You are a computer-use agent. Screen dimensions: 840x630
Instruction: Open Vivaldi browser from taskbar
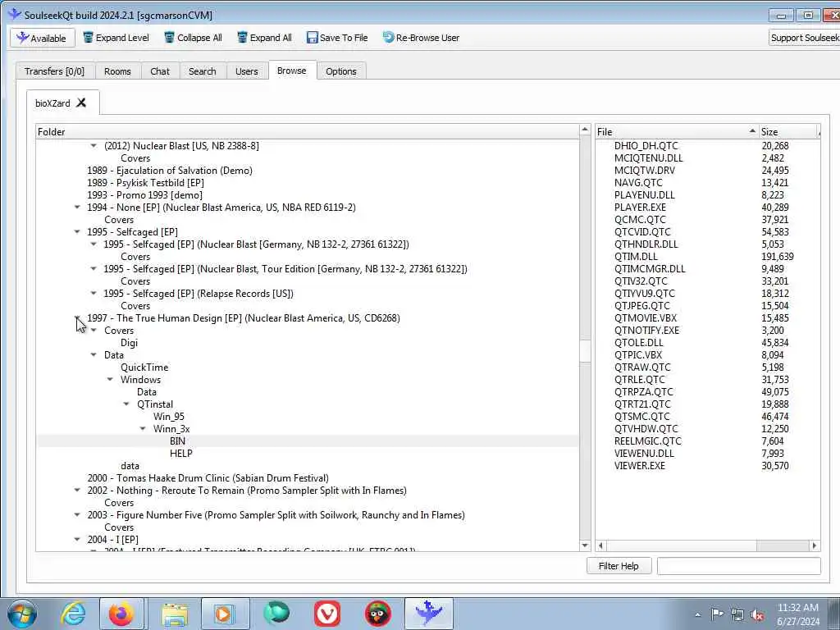tap(327, 614)
